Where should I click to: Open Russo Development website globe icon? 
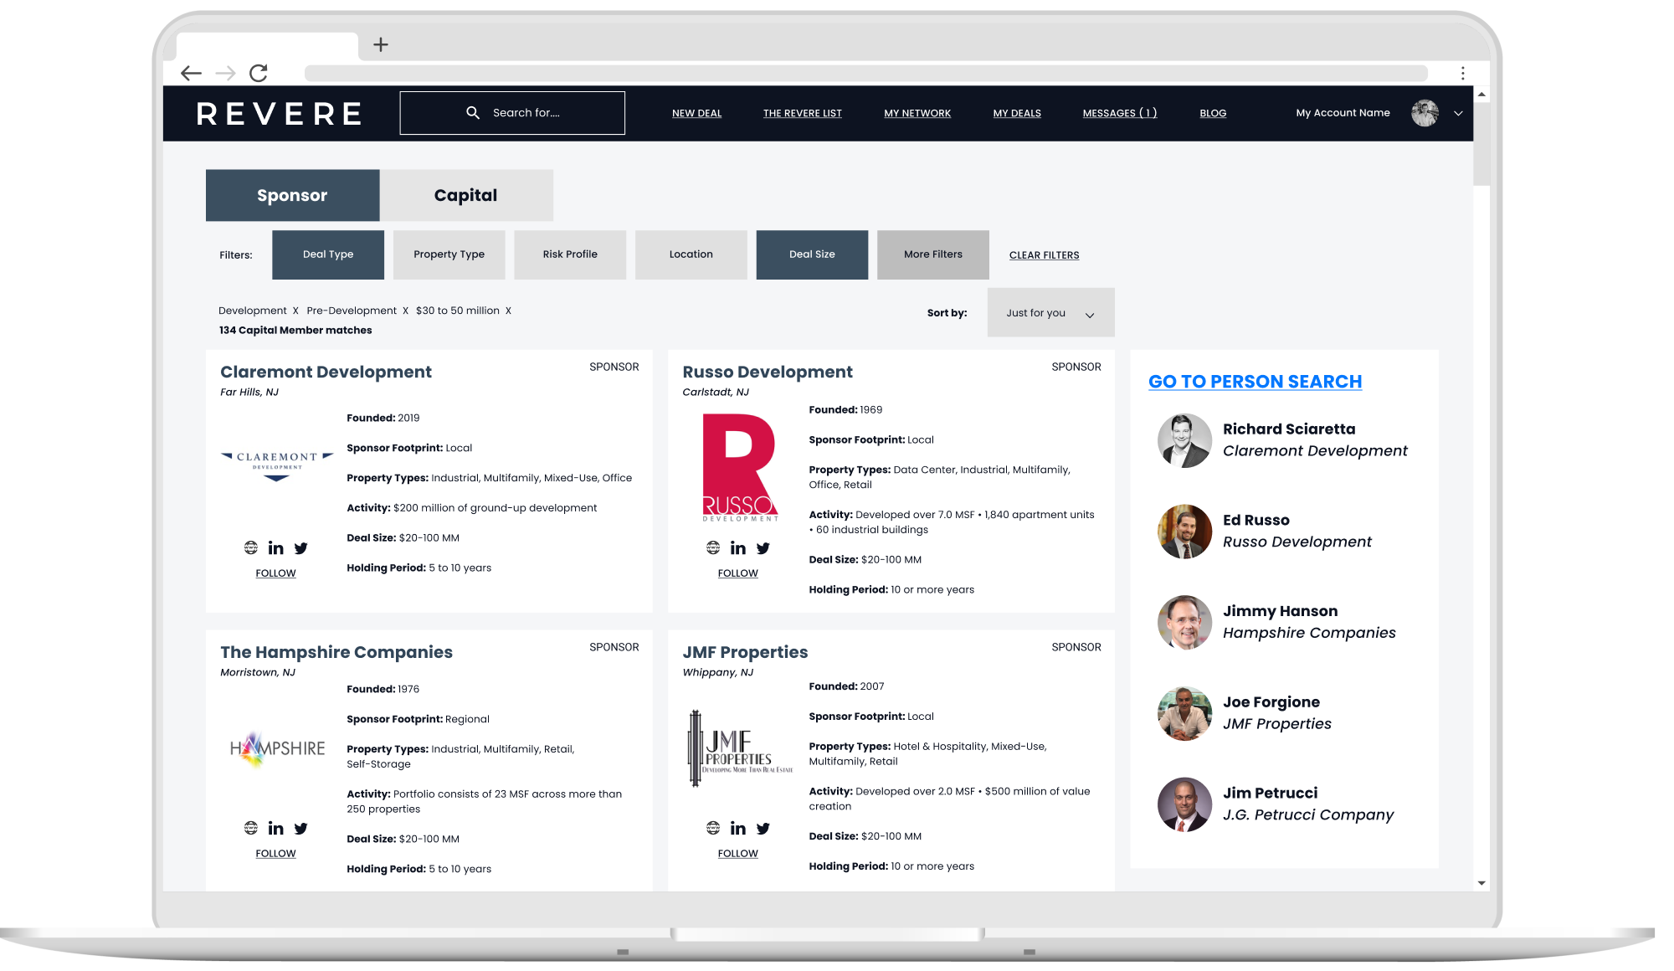pyautogui.click(x=712, y=547)
